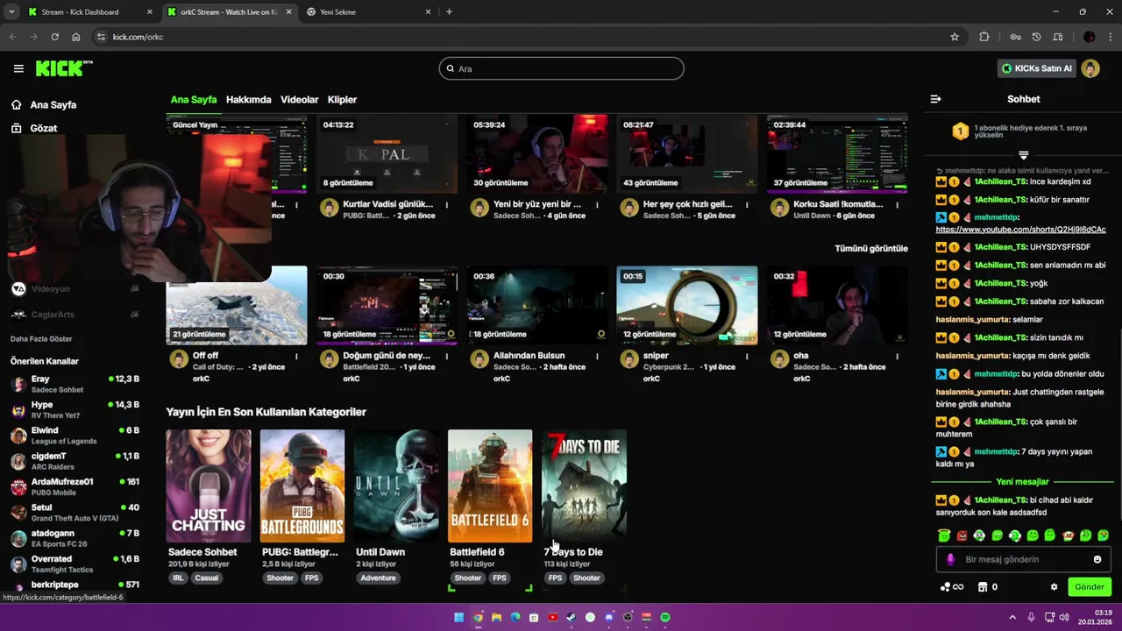The height and width of the screenshot is (631, 1122).
Task: Show hidden system tray icons
Action: [x=1012, y=617]
